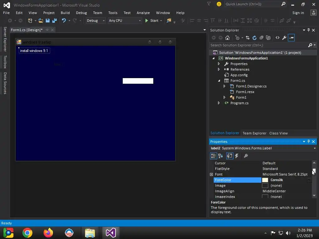Viewport: 319px width, 239px height.
Task: Click the Pending Changes Filter clock icon
Action: point(237,38)
